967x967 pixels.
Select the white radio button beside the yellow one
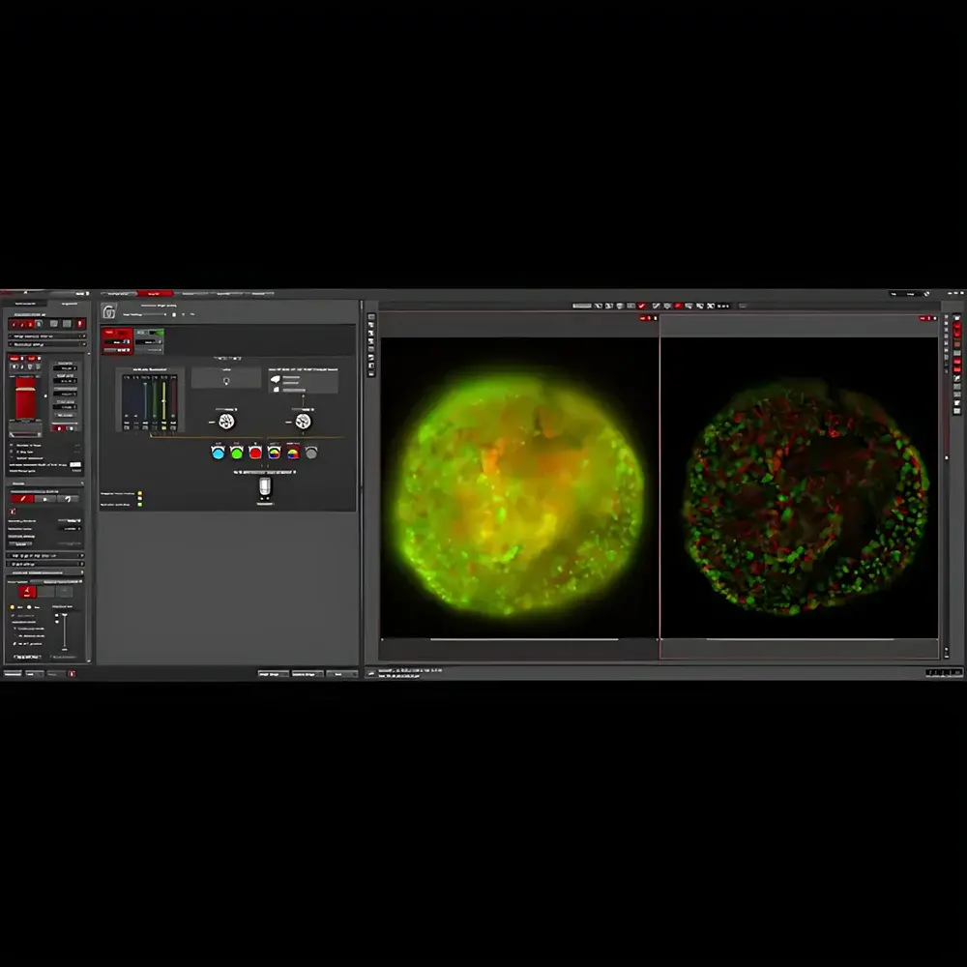click(29, 607)
